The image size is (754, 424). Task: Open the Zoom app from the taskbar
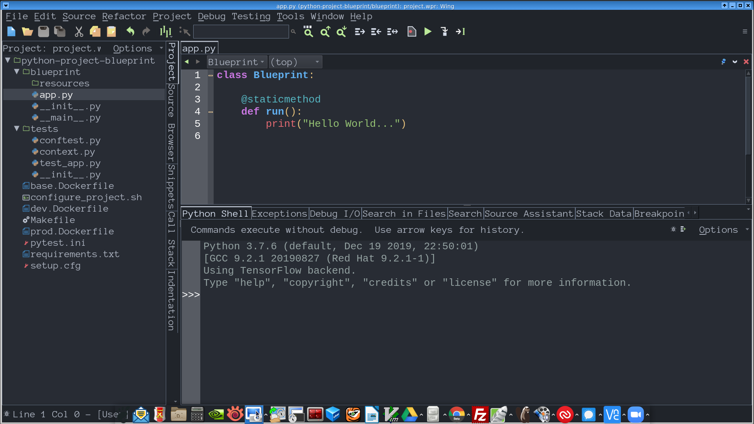click(x=636, y=415)
